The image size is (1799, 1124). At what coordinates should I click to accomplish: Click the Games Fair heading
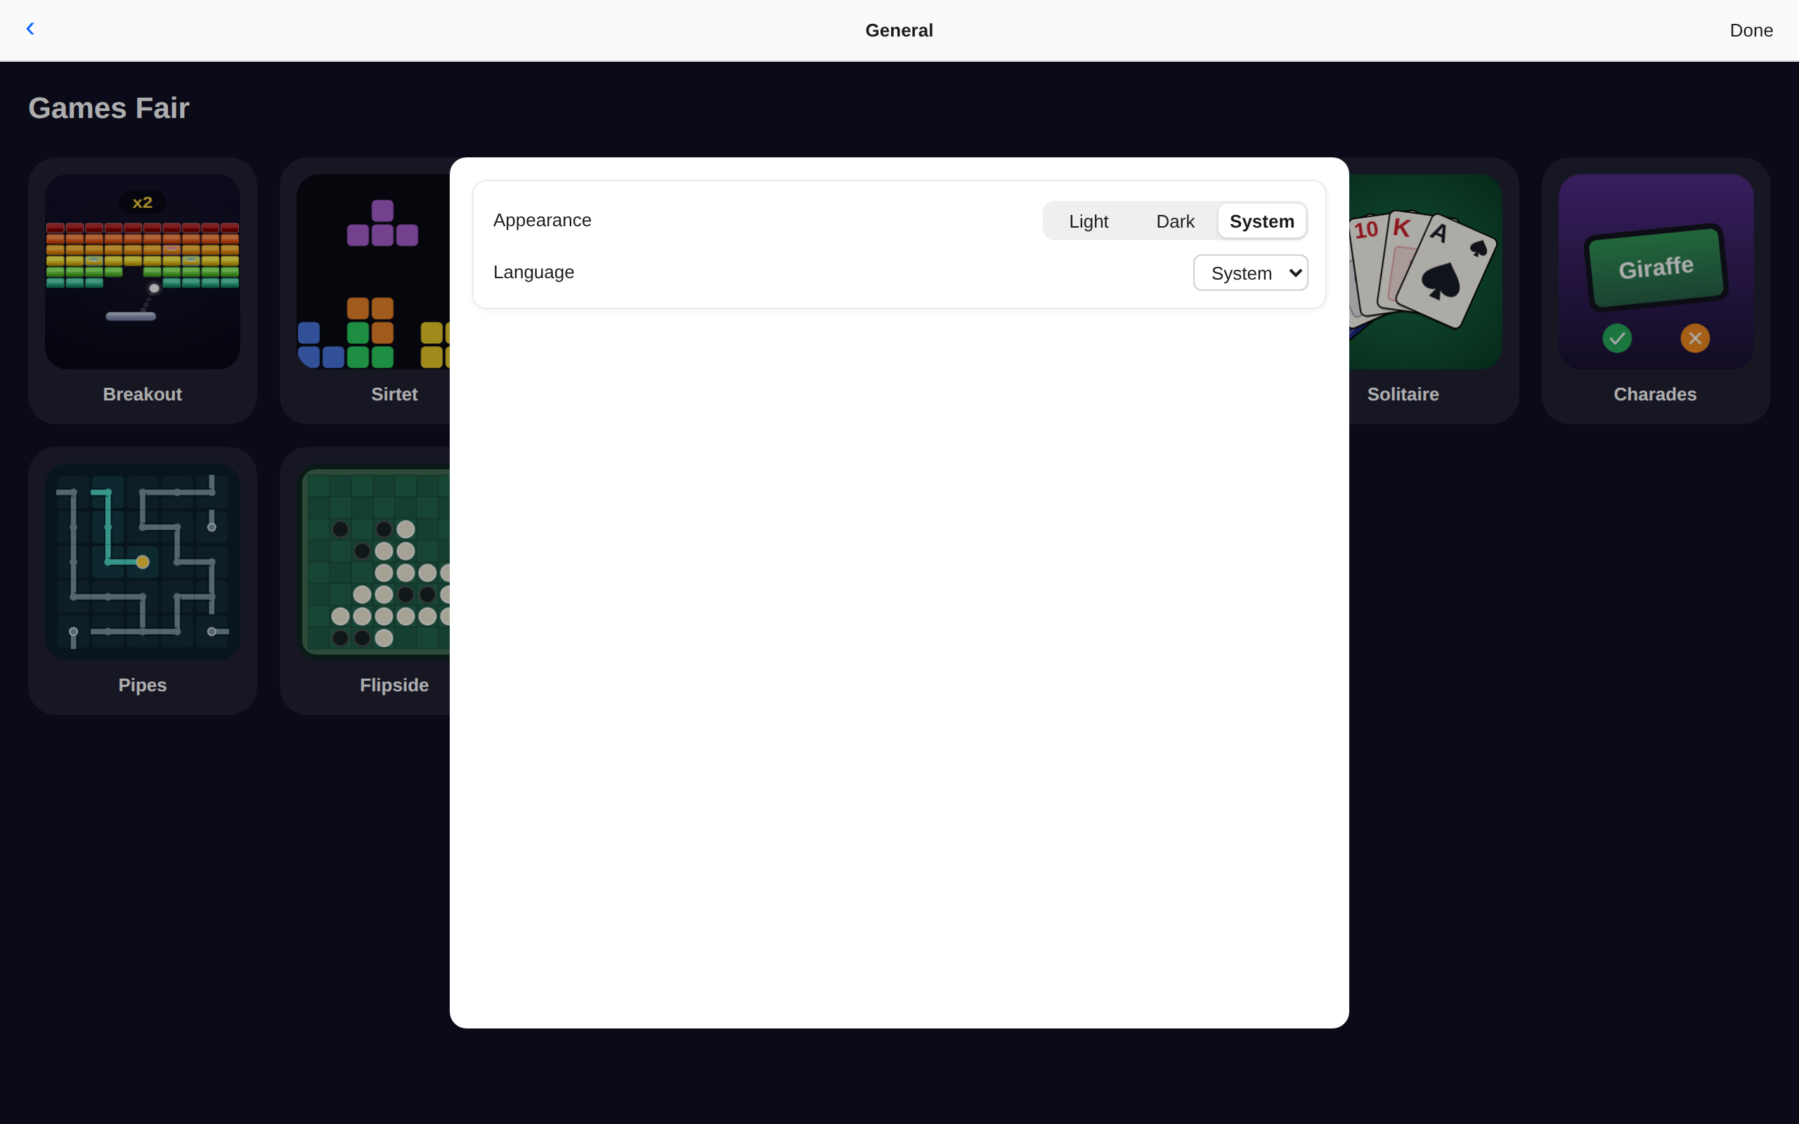108,108
